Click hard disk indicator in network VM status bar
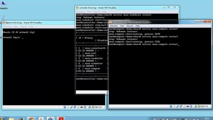Screen dimensions: 213x120 tap(65, 107)
